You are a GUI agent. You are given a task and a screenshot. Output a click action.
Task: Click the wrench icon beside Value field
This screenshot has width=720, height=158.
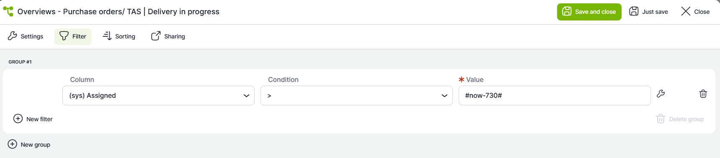pos(661,94)
